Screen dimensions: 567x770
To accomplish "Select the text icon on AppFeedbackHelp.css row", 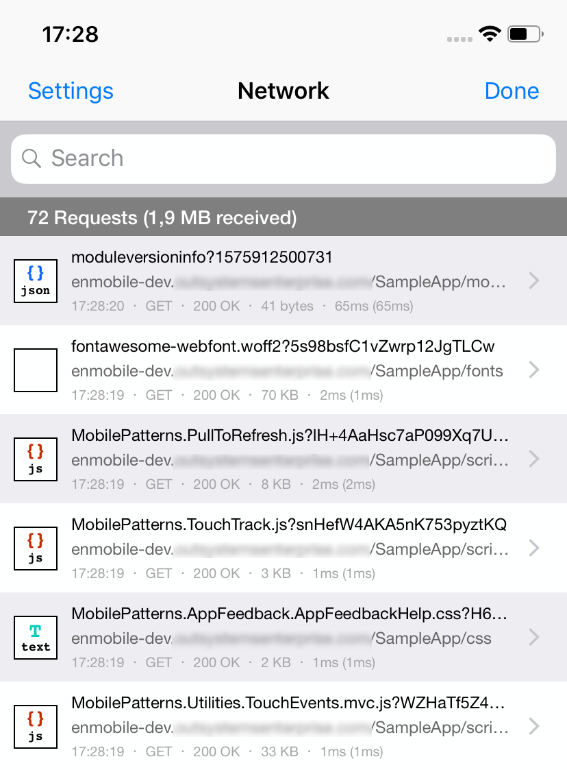I will pos(35,638).
